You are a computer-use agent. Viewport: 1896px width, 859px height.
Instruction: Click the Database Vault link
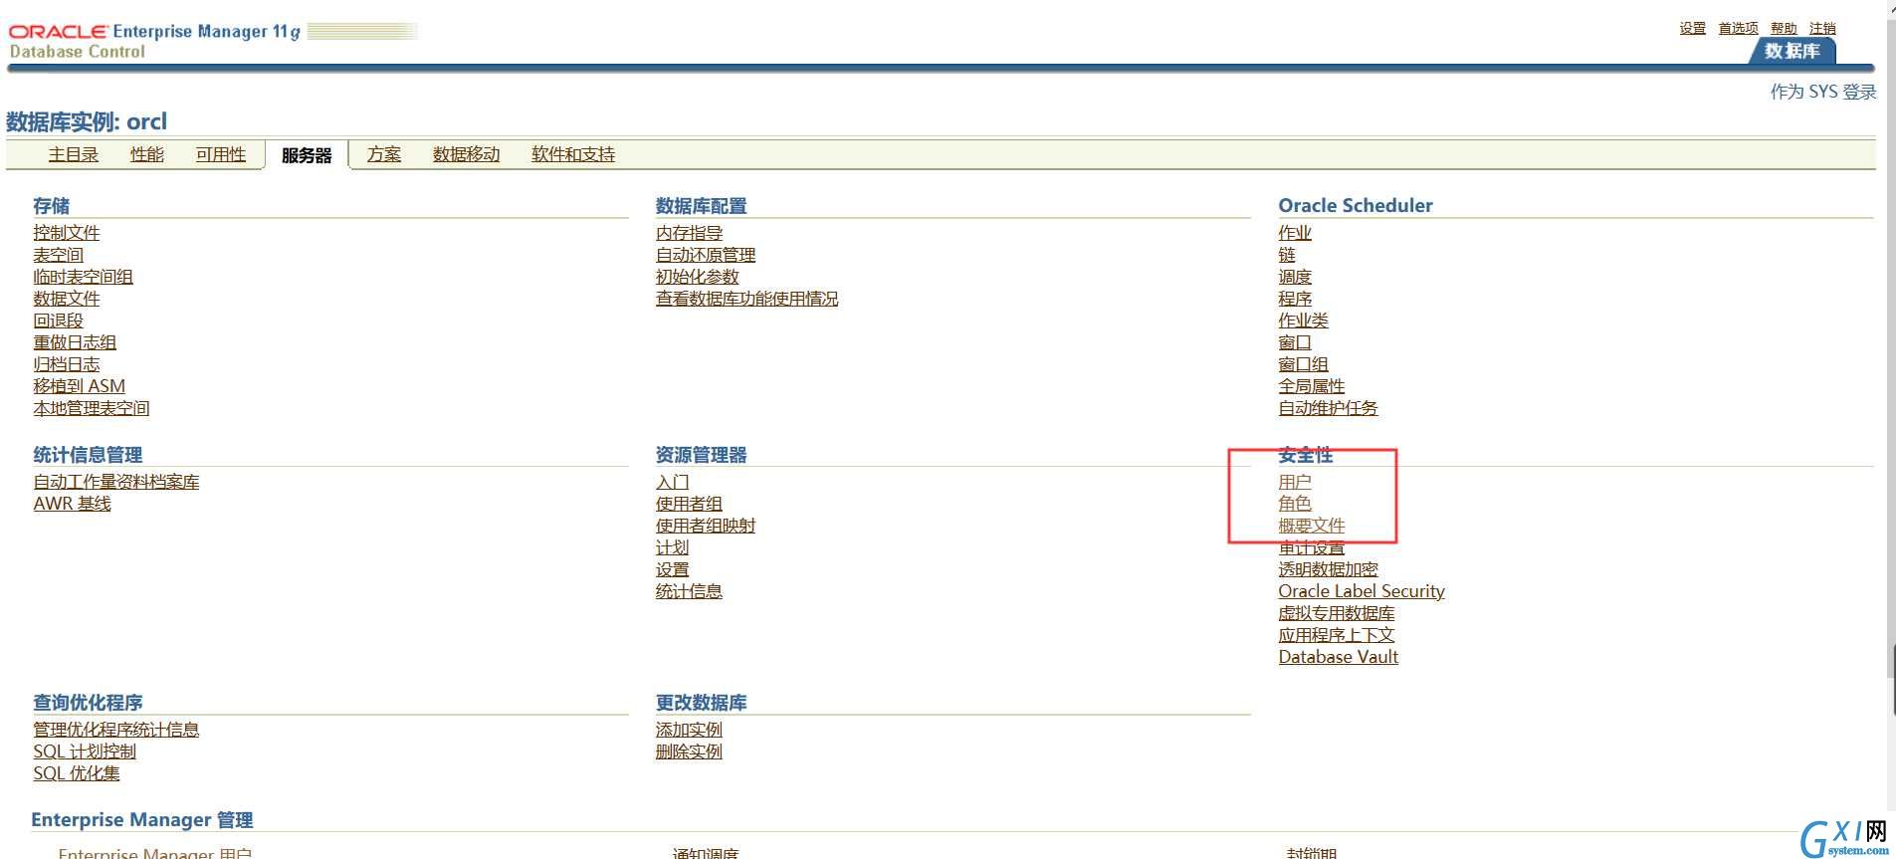(1339, 656)
